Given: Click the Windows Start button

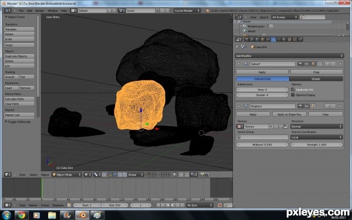Looking at the screenshot, I should point(6,215).
